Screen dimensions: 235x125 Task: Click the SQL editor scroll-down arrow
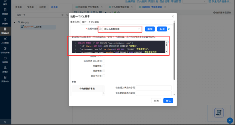(x=166, y=52)
